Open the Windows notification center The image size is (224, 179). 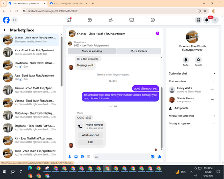[218, 172]
